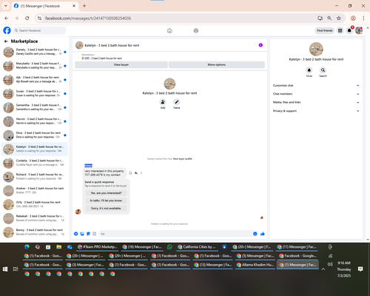The width and height of the screenshot is (370, 296).
Task: Add people using the Add icon
Action: point(163,102)
